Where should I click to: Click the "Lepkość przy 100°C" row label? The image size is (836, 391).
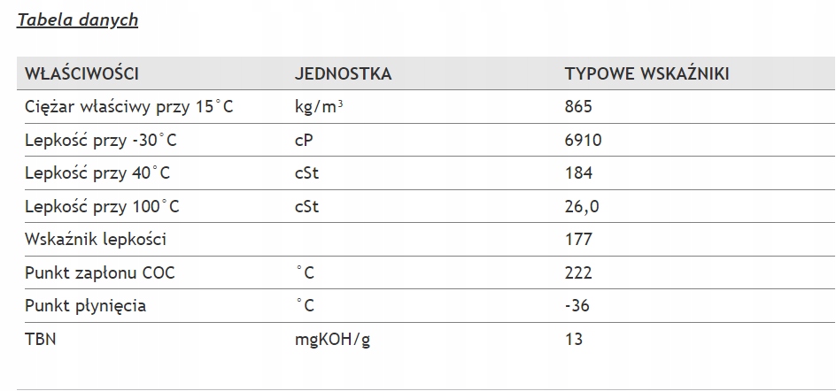(x=103, y=206)
